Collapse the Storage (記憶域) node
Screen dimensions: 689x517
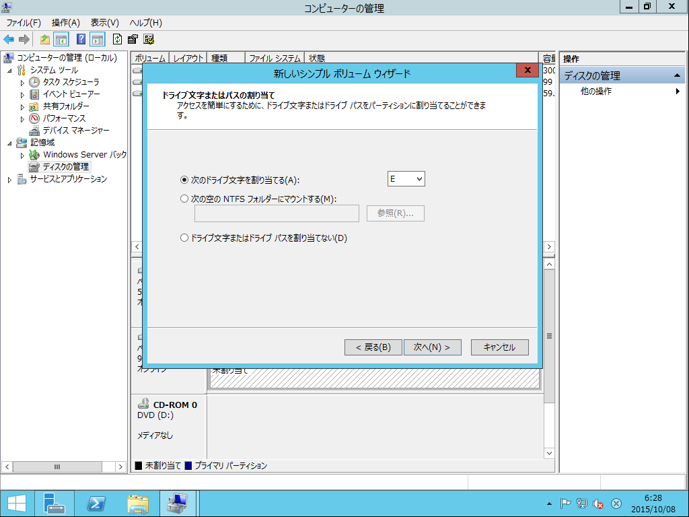coord(9,143)
